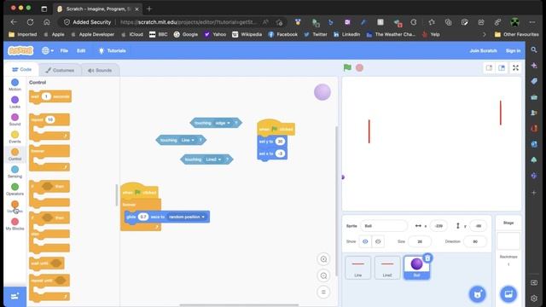Switch to small stage layout

tap(489, 68)
